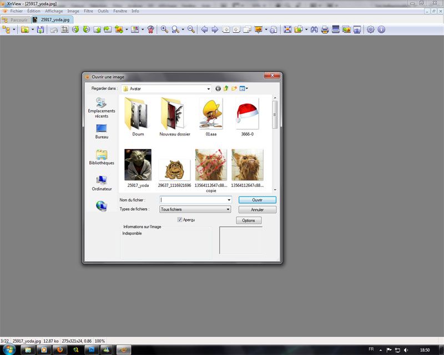Click the Resize image toolbar icon
The image size is (444, 355).
[x=119, y=29]
